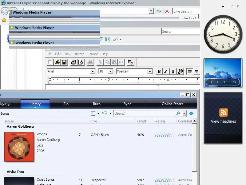Click the IE Favorites star icon

pyautogui.click(x=4, y=20)
